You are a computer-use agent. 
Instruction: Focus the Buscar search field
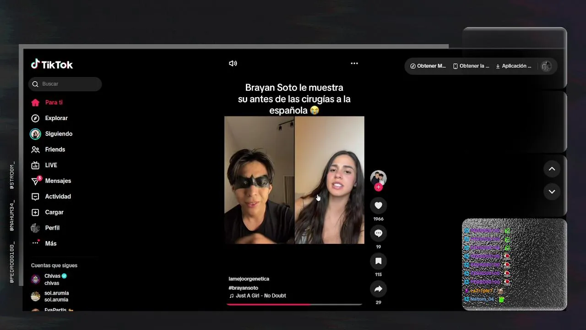pyautogui.click(x=65, y=84)
